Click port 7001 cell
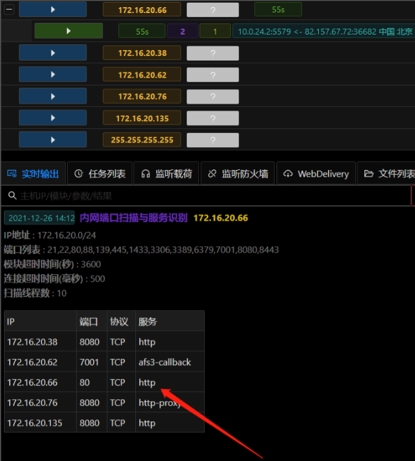The image size is (415, 461). [x=92, y=362]
